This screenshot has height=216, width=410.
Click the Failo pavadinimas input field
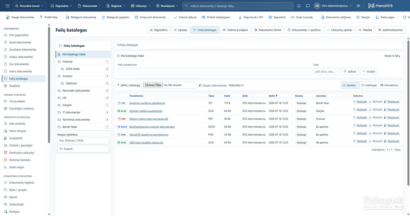click(214, 71)
